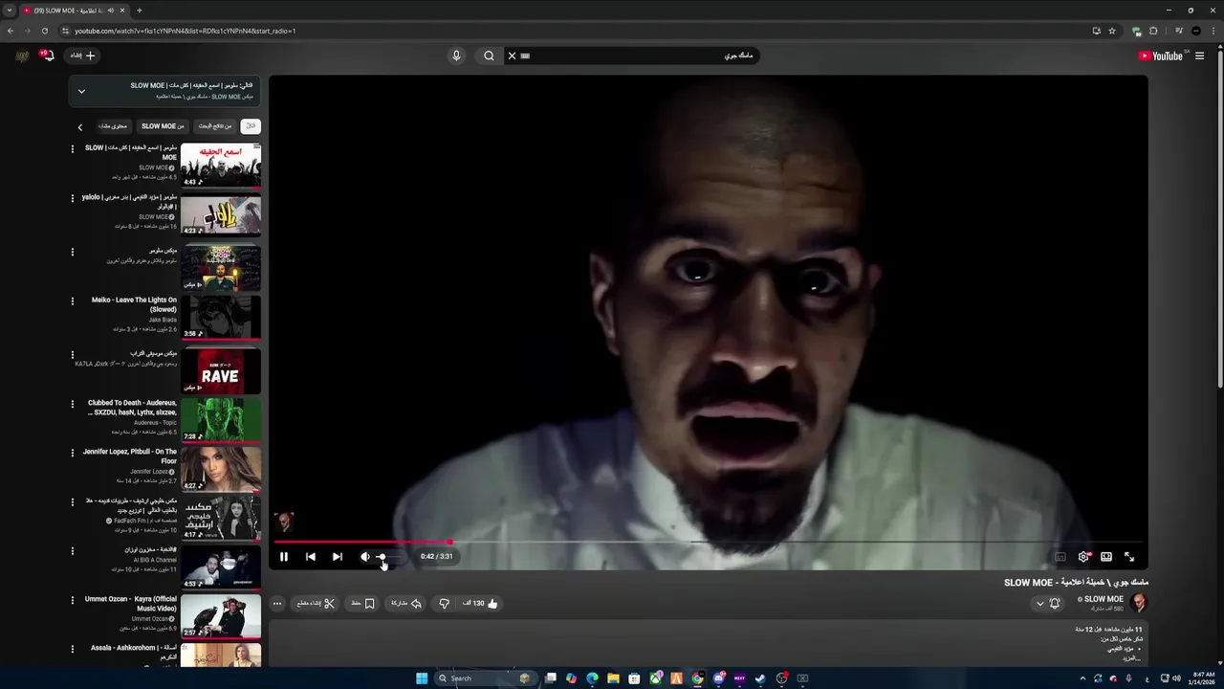Open Meiko Leave The Lights On thumbnail
Image resolution: width=1224 pixels, height=689 pixels.
221,317
